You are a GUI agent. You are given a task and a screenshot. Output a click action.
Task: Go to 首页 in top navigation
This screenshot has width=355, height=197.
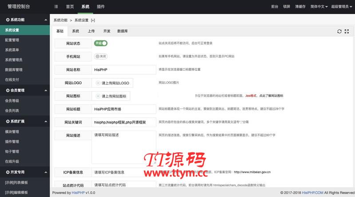click(70, 7)
